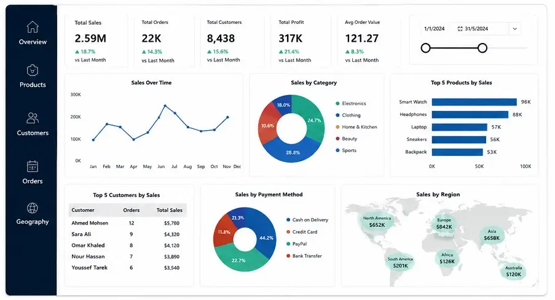The width and height of the screenshot is (555, 300).
Task: Select the Youssef Tarek customer row
Action: pos(127,267)
